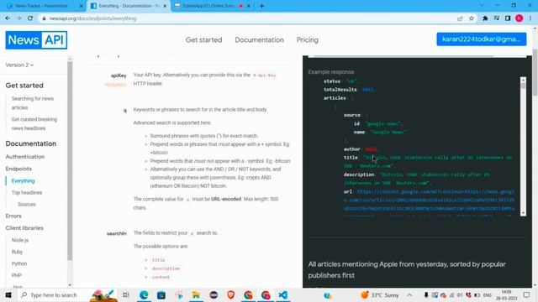Show hidden system tray icons
Image resolution: width=538 pixels, height=302 pixels.
coord(409,294)
